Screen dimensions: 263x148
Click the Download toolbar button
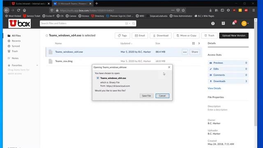click(x=161, y=36)
